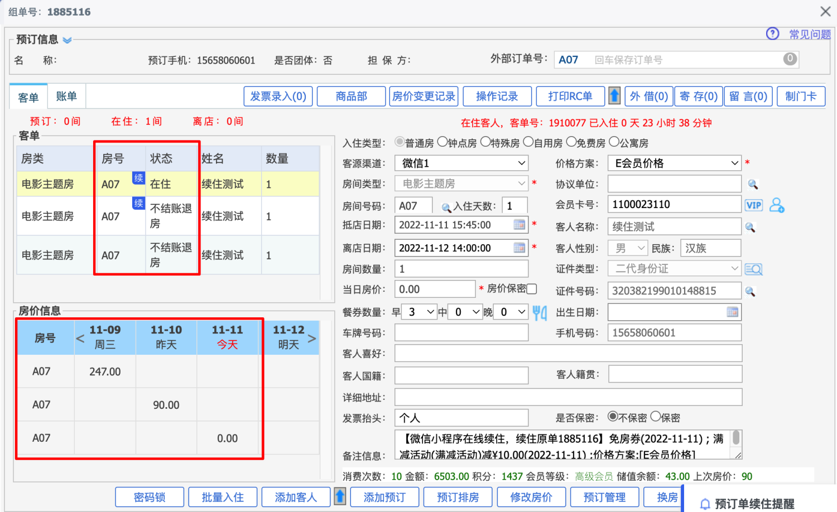Click 留 言(0) button
Viewport: 837px width, 512px height.
coord(748,96)
